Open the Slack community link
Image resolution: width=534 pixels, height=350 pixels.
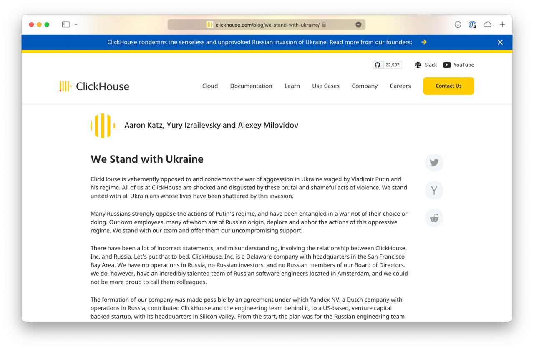click(426, 65)
